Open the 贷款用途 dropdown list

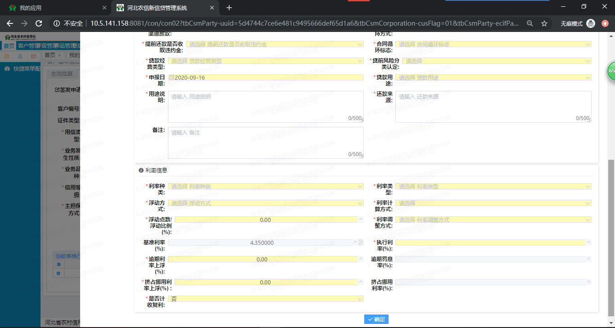(493, 77)
